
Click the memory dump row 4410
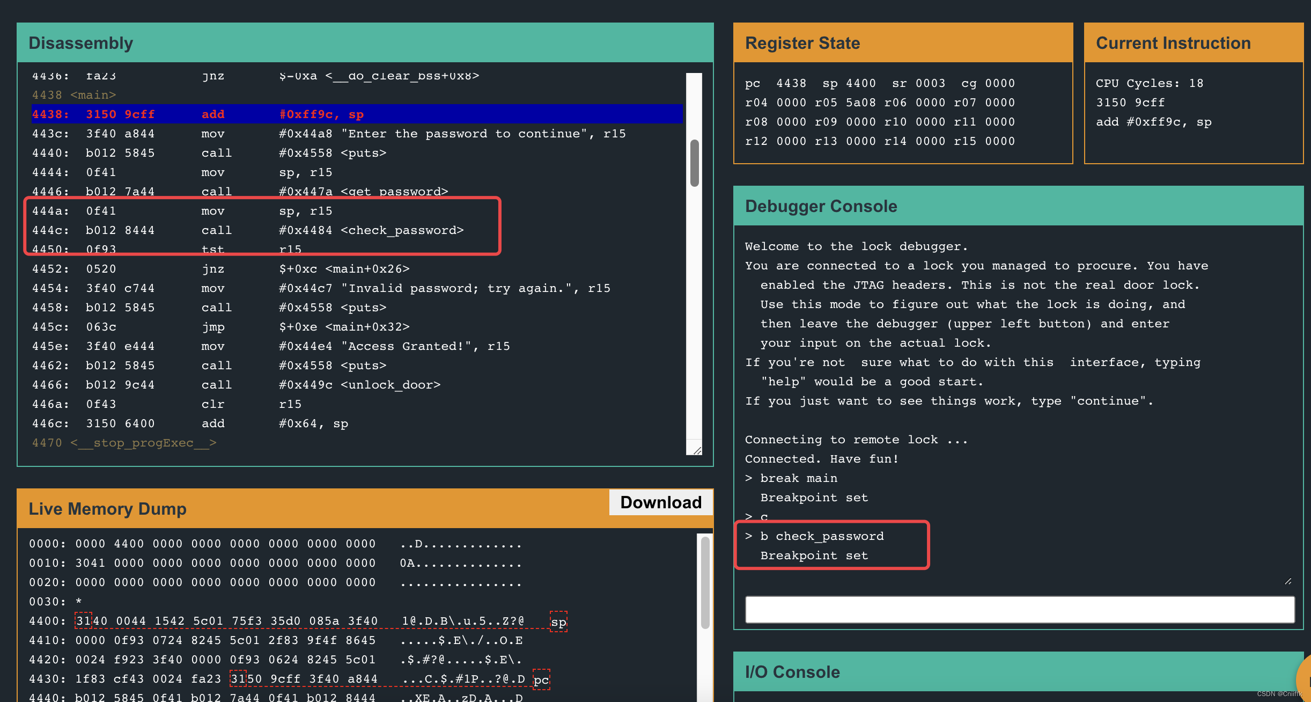276,640
